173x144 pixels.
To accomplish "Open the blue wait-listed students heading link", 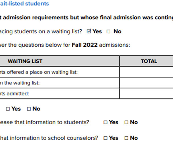I will pos(24,4).
